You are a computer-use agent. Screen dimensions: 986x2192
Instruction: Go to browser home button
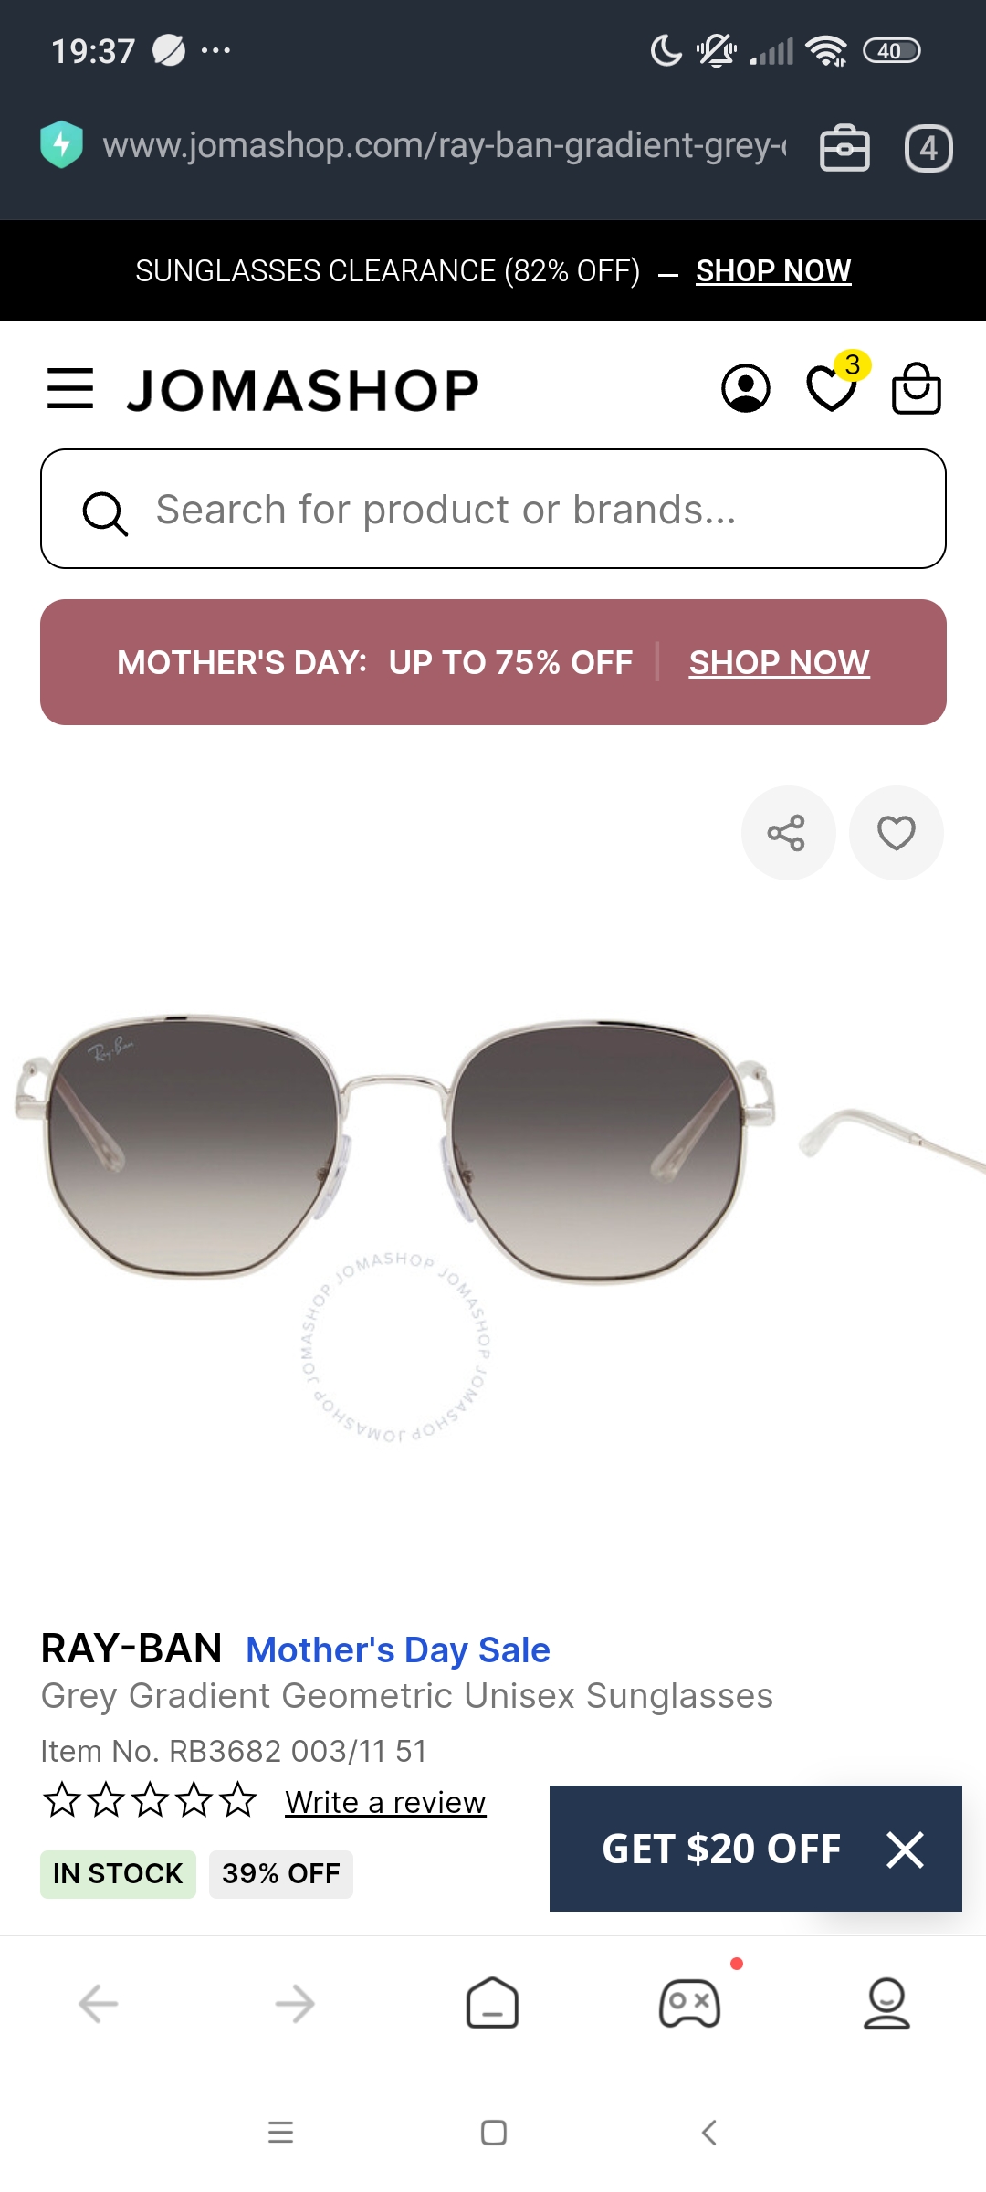click(x=492, y=2004)
